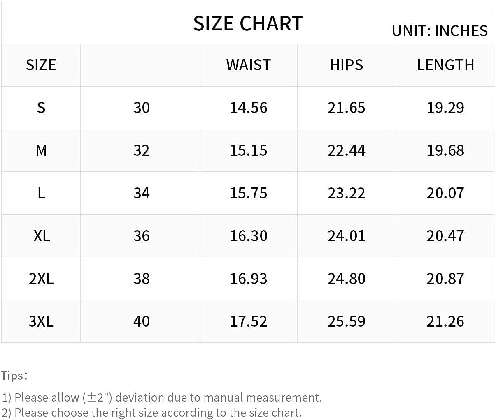Screen dimensions: 496x420
Task: Click the choose the right size tip
Action: 151,412
